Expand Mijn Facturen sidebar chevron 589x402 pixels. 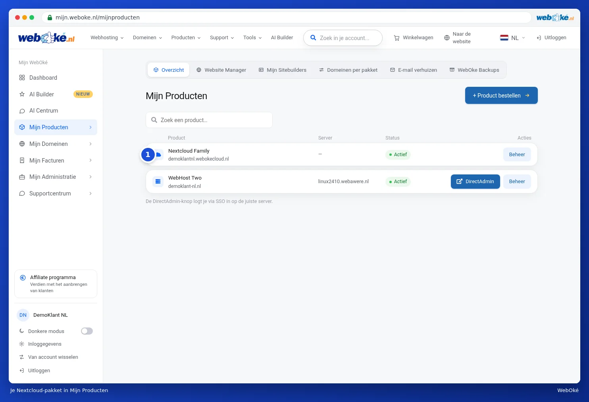90,161
